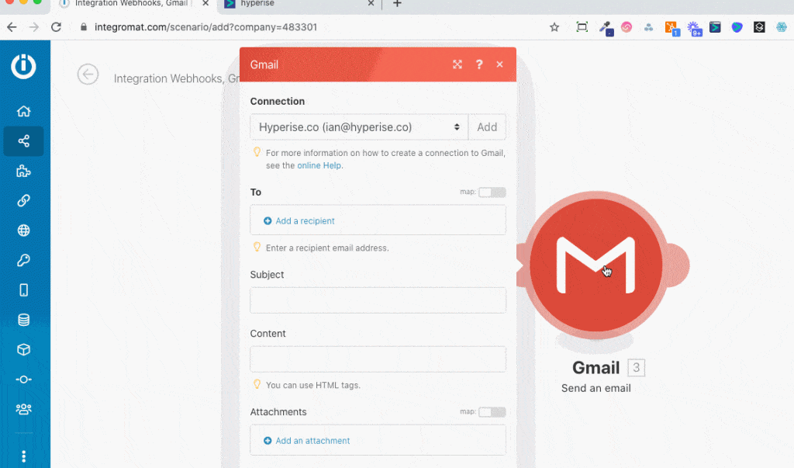Go forward with browser forward arrow
The height and width of the screenshot is (468, 794).
(34, 27)
